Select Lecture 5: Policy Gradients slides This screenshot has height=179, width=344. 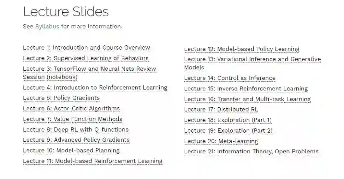[61, 98]
